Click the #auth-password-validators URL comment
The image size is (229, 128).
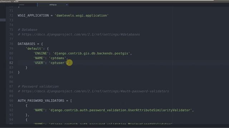(93, 91)
